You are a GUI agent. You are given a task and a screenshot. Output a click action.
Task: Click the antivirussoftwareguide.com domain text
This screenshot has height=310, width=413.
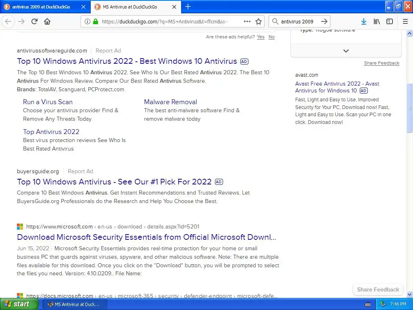pyautogui.click(x=52, y=50)
